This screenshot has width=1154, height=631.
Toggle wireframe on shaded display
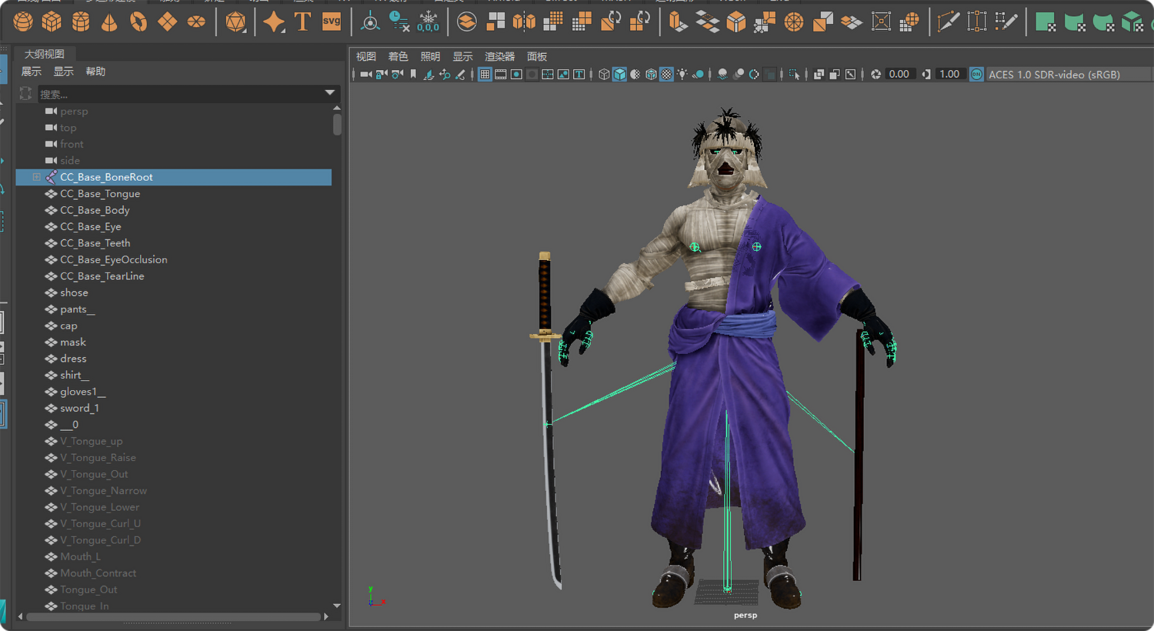click(x=651, y=75)
